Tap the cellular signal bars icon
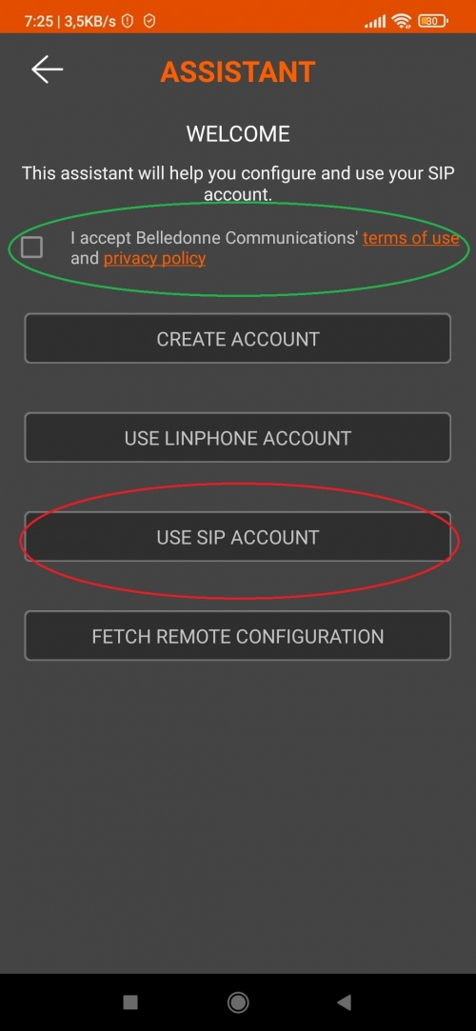 tap(375, 22)
